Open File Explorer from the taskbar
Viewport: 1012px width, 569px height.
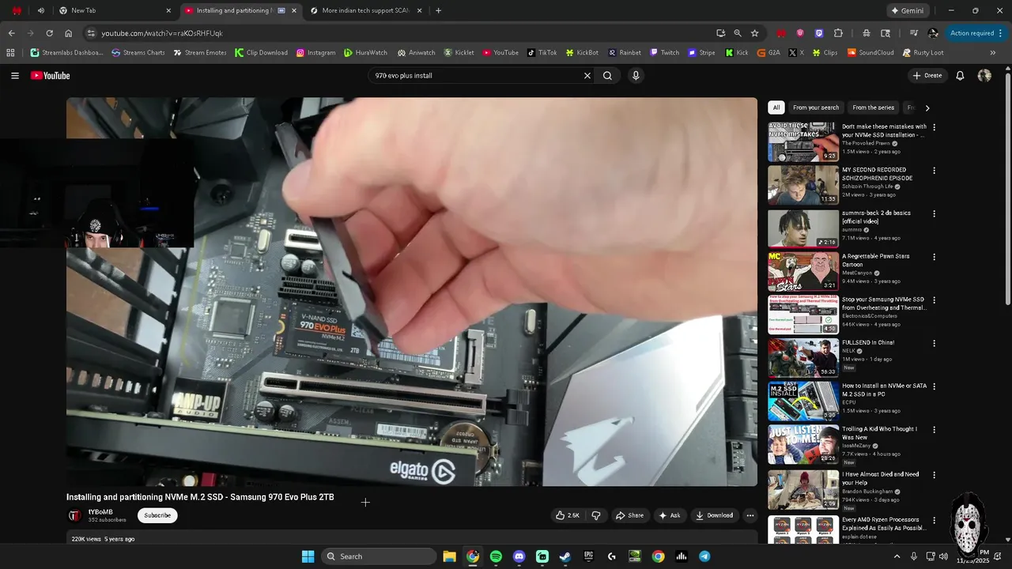tap(449, 556)
